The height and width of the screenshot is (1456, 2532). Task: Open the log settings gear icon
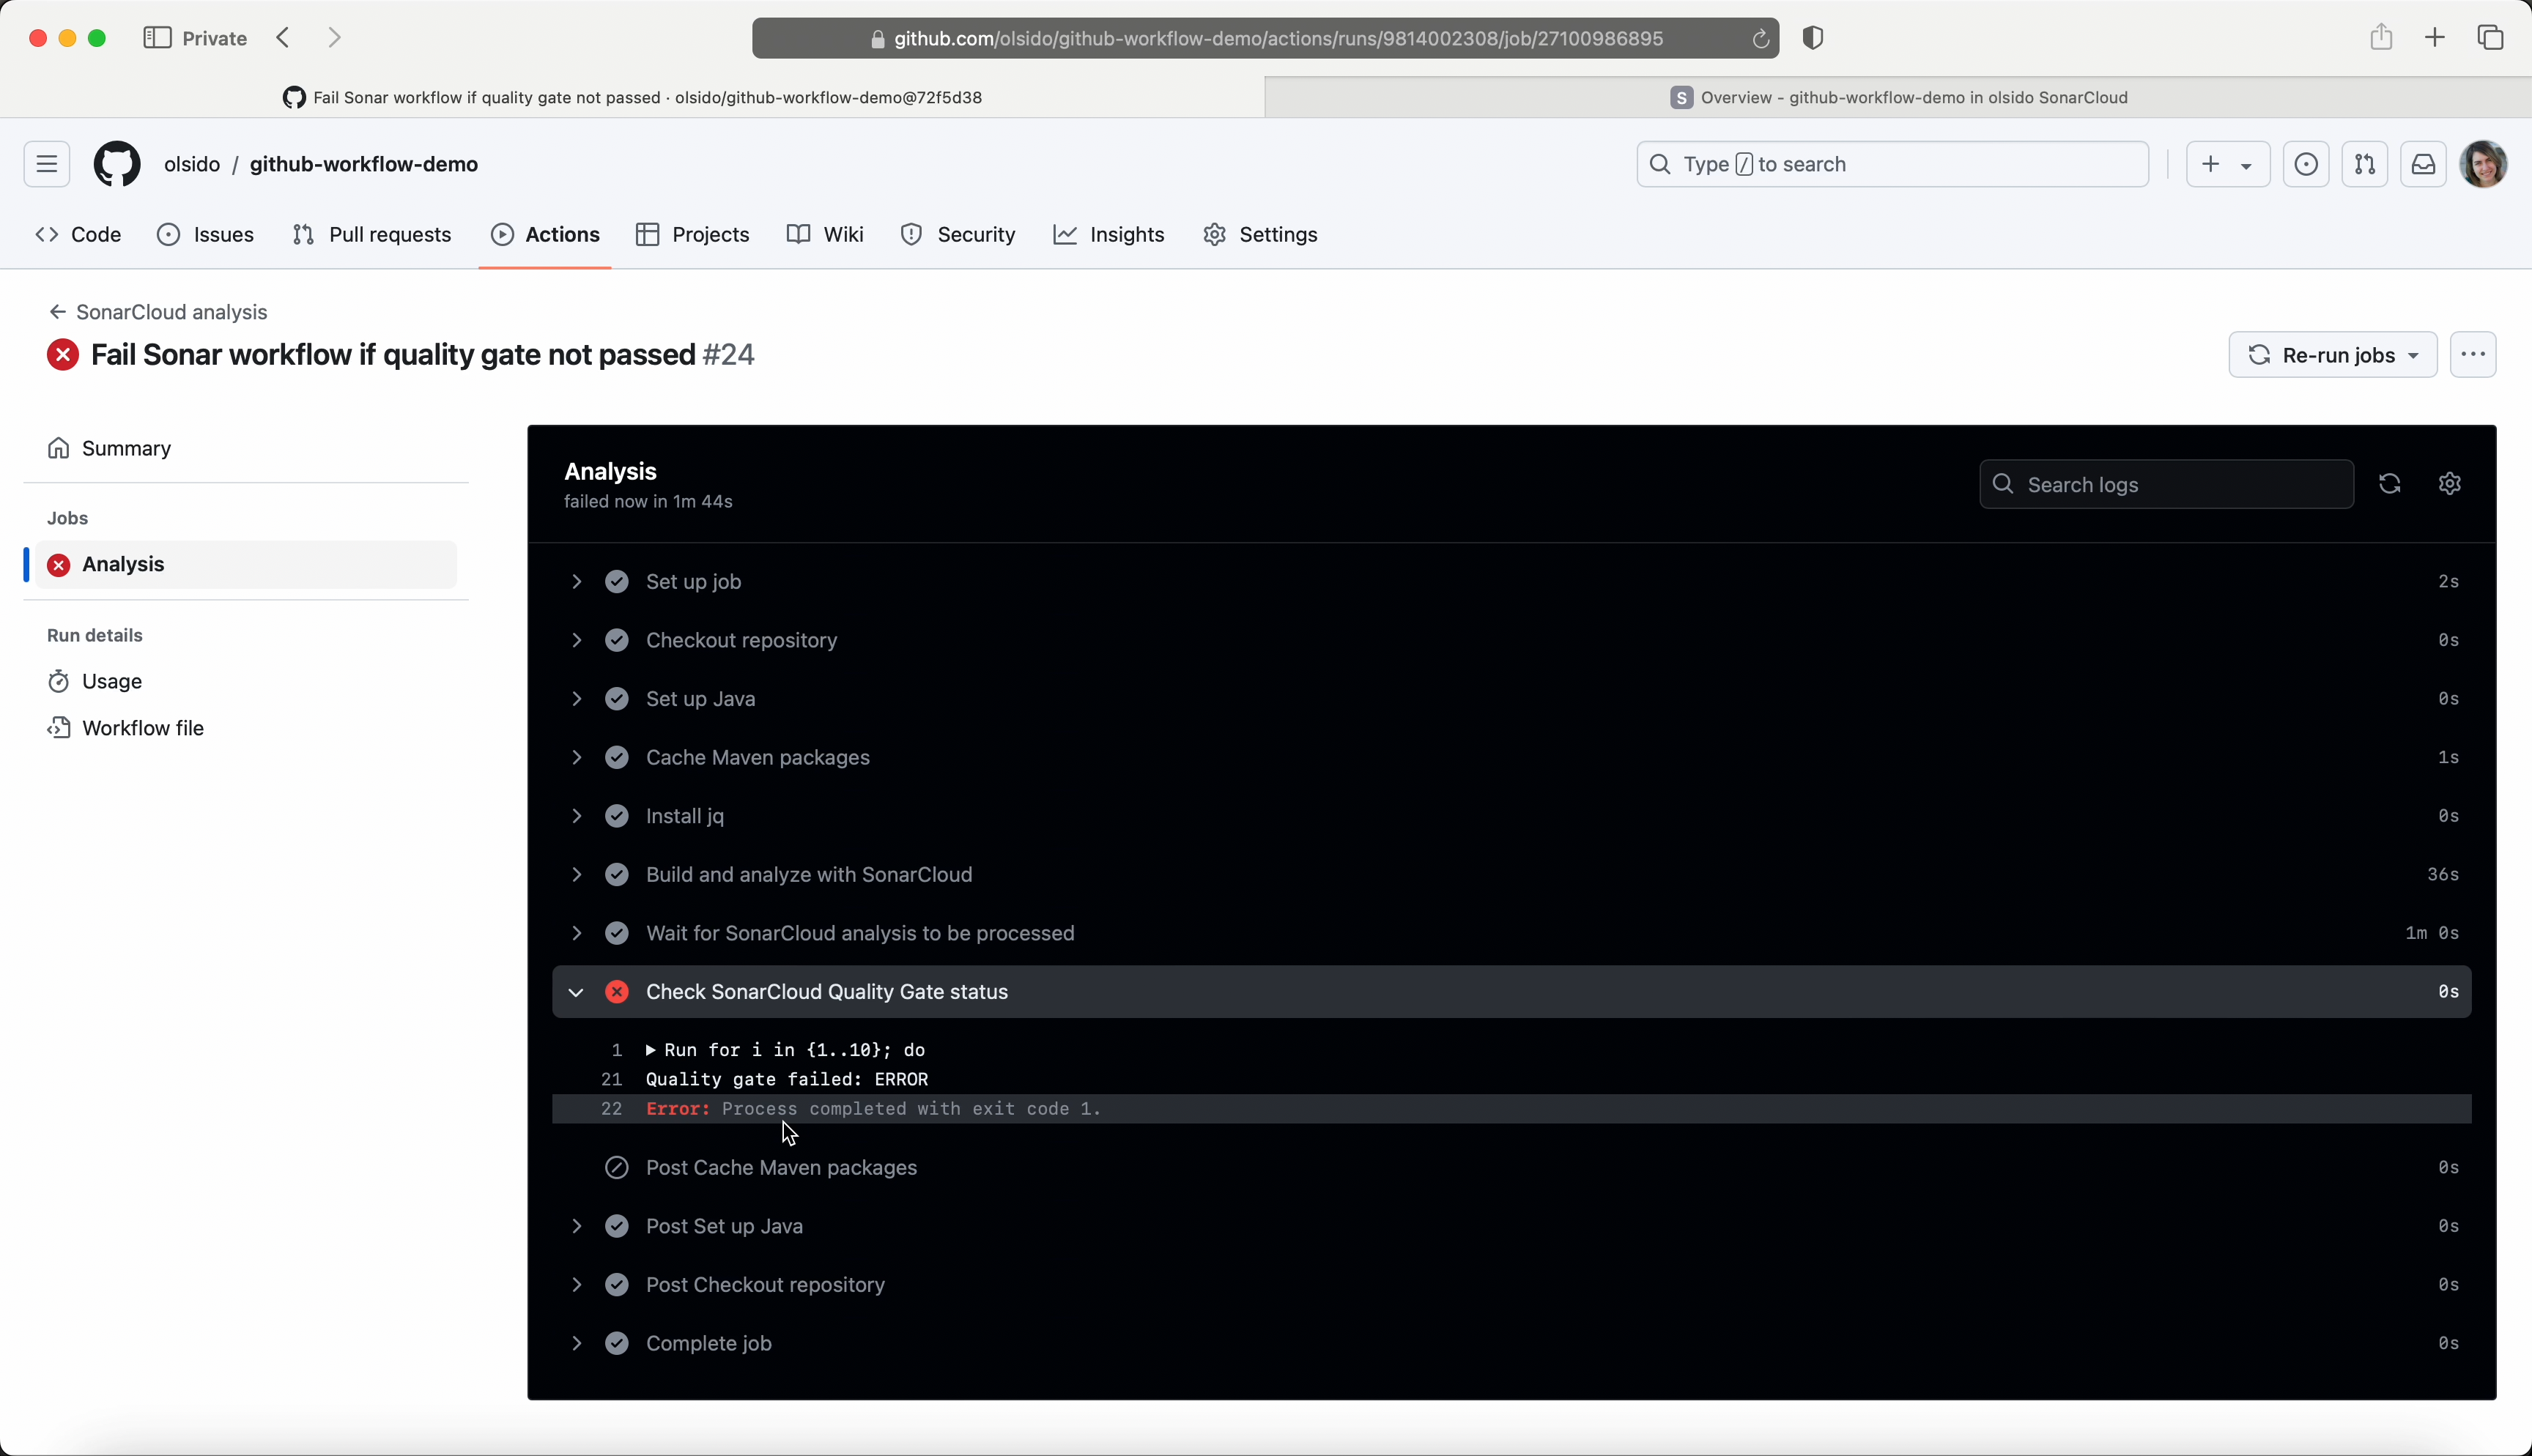(x=2449, y=484)
